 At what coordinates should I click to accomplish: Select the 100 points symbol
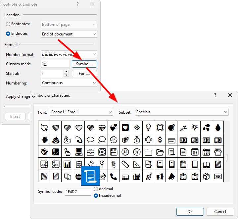pos(125,139)
